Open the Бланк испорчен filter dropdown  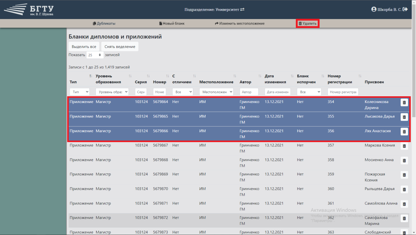tap(309, 92)
